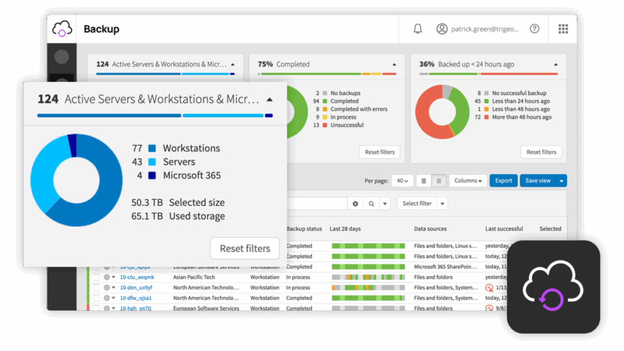Click the Servers light blue legend swatch
624x351 pixels.
click(152, 162)
